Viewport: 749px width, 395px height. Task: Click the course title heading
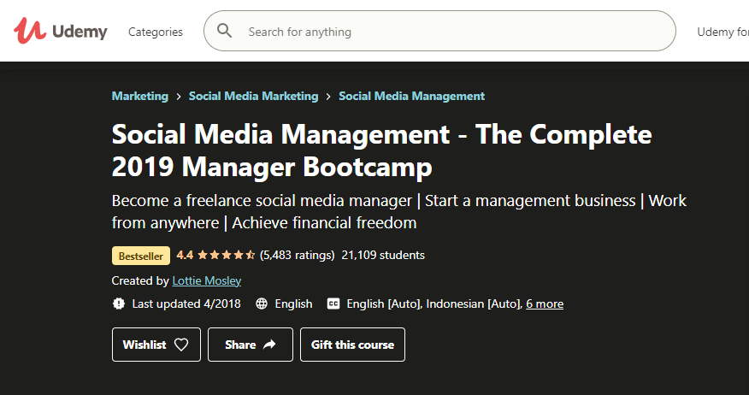pyautogui.click(x=381, y=150)
